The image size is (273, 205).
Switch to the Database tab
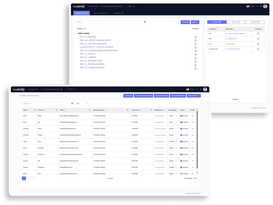(117, 13)
